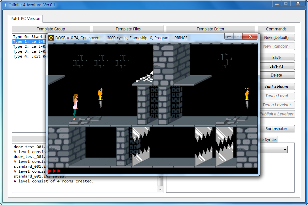Choose Save As in Commands
This screenshot has width=308, height=205.
coord(276,66)
